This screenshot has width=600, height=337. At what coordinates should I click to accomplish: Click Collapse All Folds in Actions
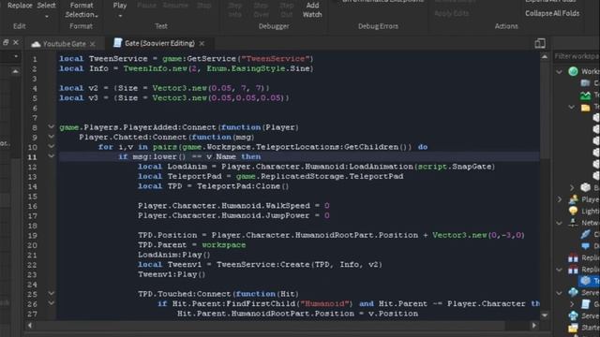click(x=552, y=13)
